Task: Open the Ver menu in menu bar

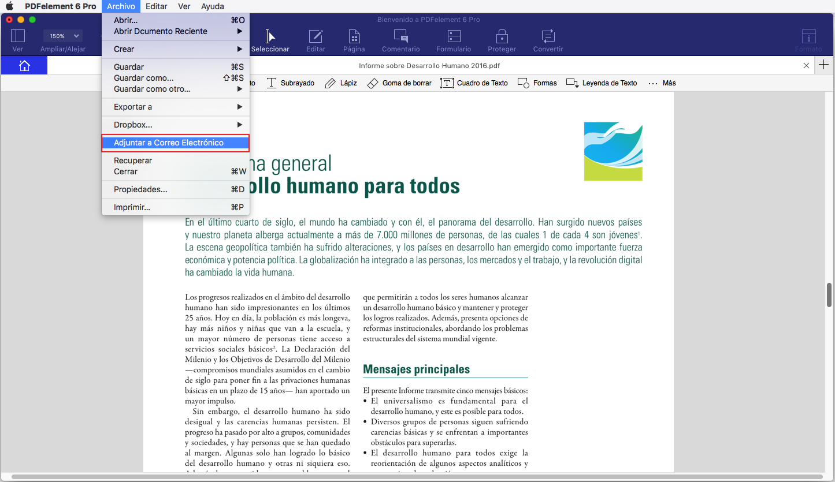Action: pyautogui.click(x=184, y=6)
